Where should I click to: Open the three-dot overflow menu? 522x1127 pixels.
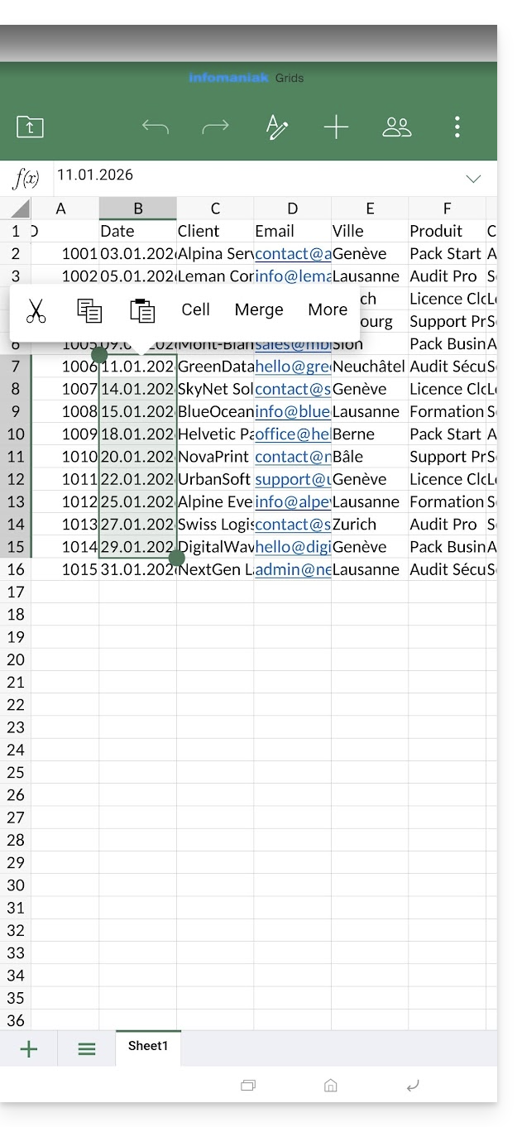457,127
